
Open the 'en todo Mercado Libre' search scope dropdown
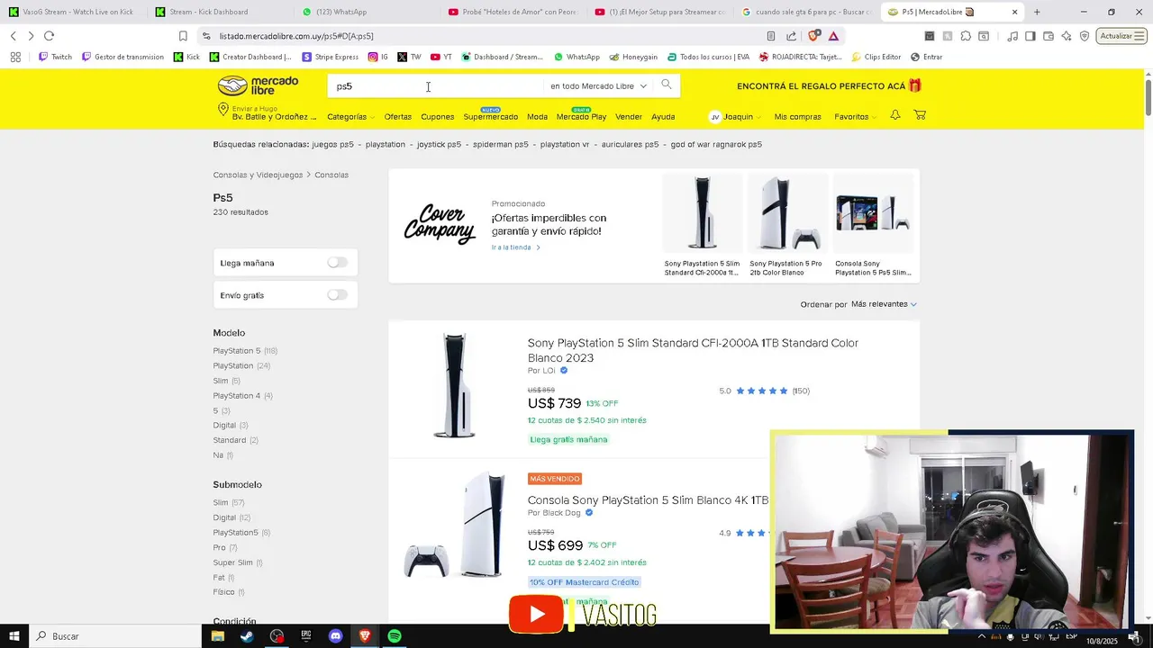(x=599, y=86)
